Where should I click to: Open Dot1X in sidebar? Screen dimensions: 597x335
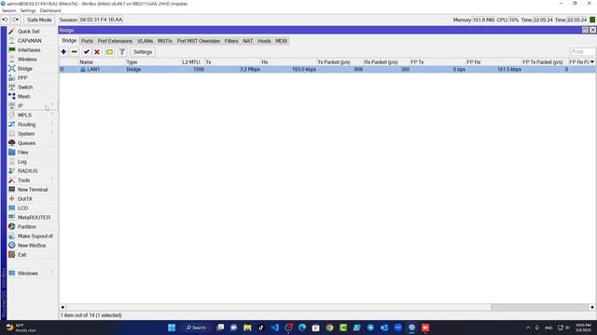pyautogui.click(x=25, y=199)
